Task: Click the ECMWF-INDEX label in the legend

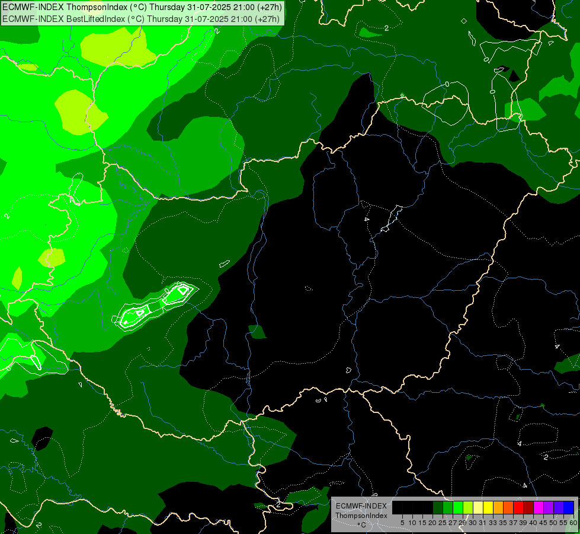Action: coord(361,506)
